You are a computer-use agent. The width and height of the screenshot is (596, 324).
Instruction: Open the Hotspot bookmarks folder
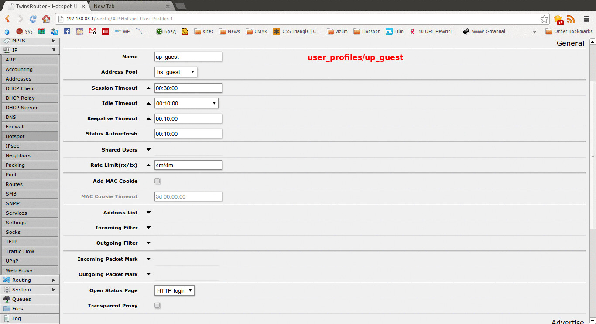point(367,31)
